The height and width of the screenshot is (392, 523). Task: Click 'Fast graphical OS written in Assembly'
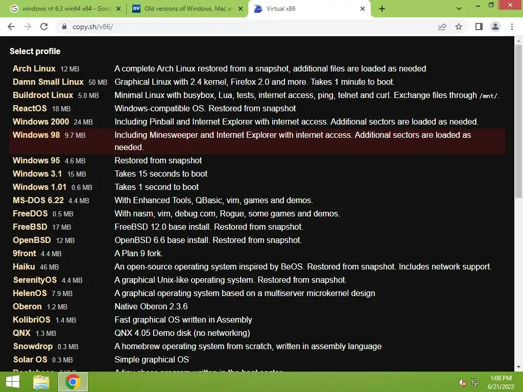183,320
